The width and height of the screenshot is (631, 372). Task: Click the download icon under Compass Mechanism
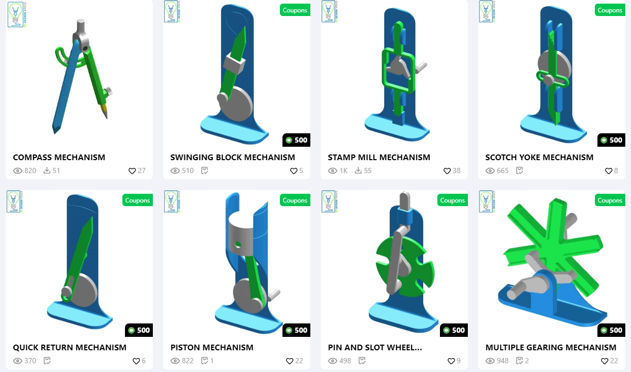coord(47,171)
